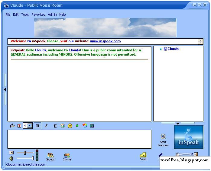Image resolution: width=211 pixels, height=171 pixels.
Task: Close the Clouds voice room window
Action: pos(205,5)
